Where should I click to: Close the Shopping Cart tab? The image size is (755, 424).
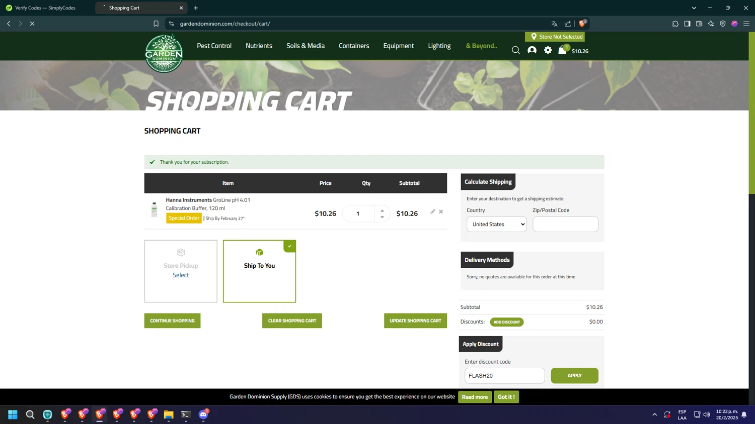pos(181,8)
